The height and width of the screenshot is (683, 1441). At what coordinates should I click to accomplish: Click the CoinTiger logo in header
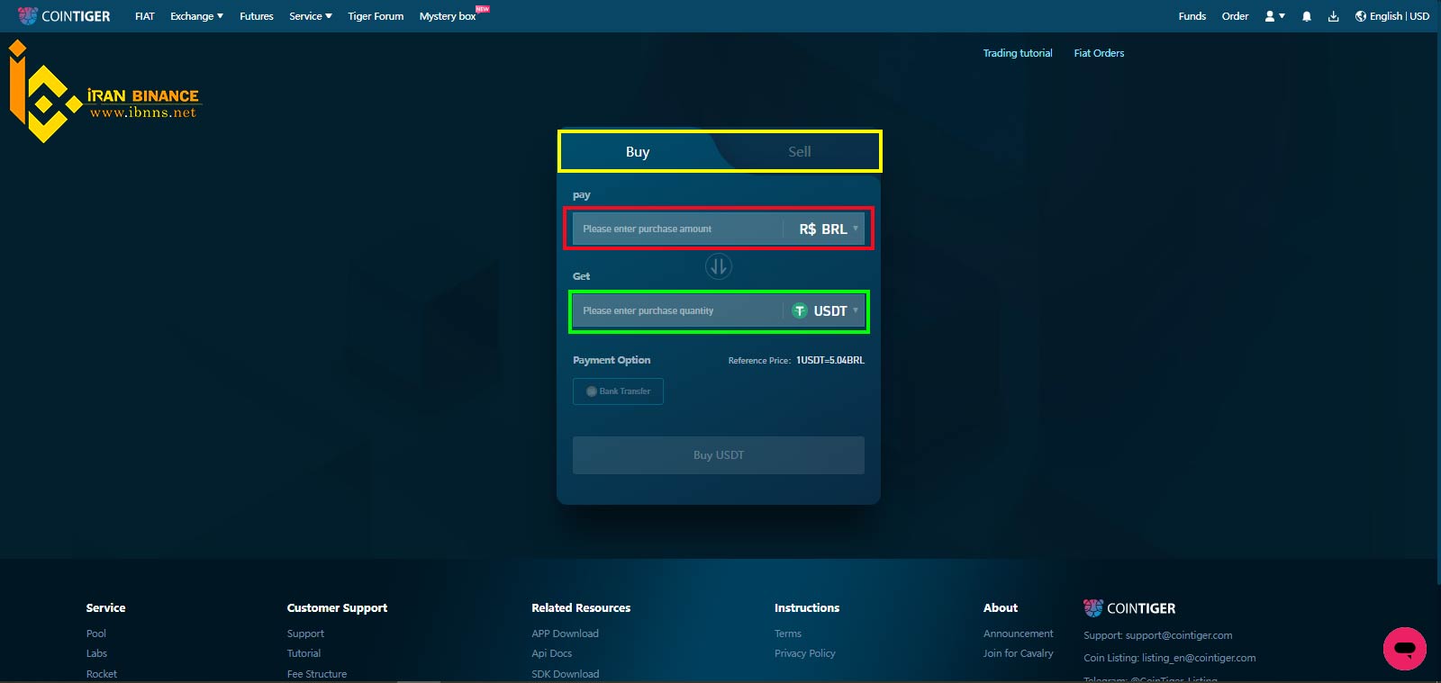tap(64, 16)
